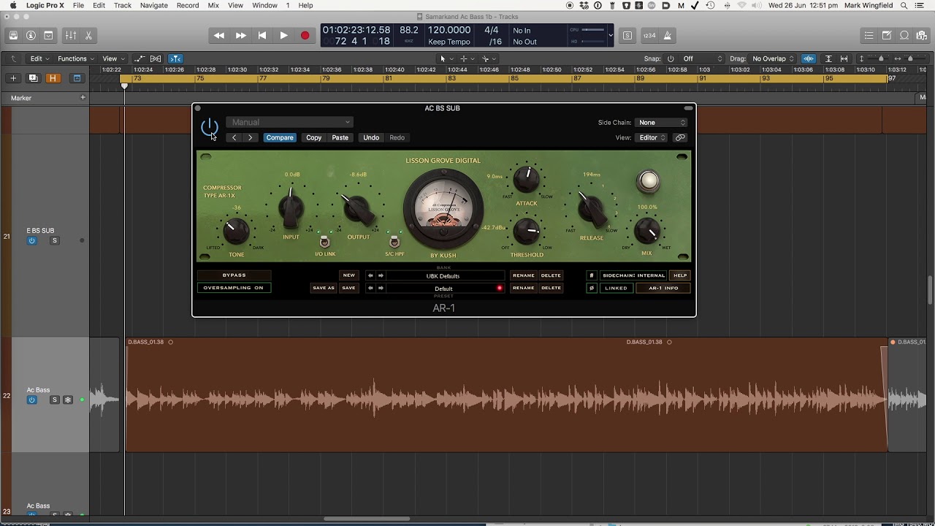
Task: Open the Loop Browser icon
Action: 904,35
